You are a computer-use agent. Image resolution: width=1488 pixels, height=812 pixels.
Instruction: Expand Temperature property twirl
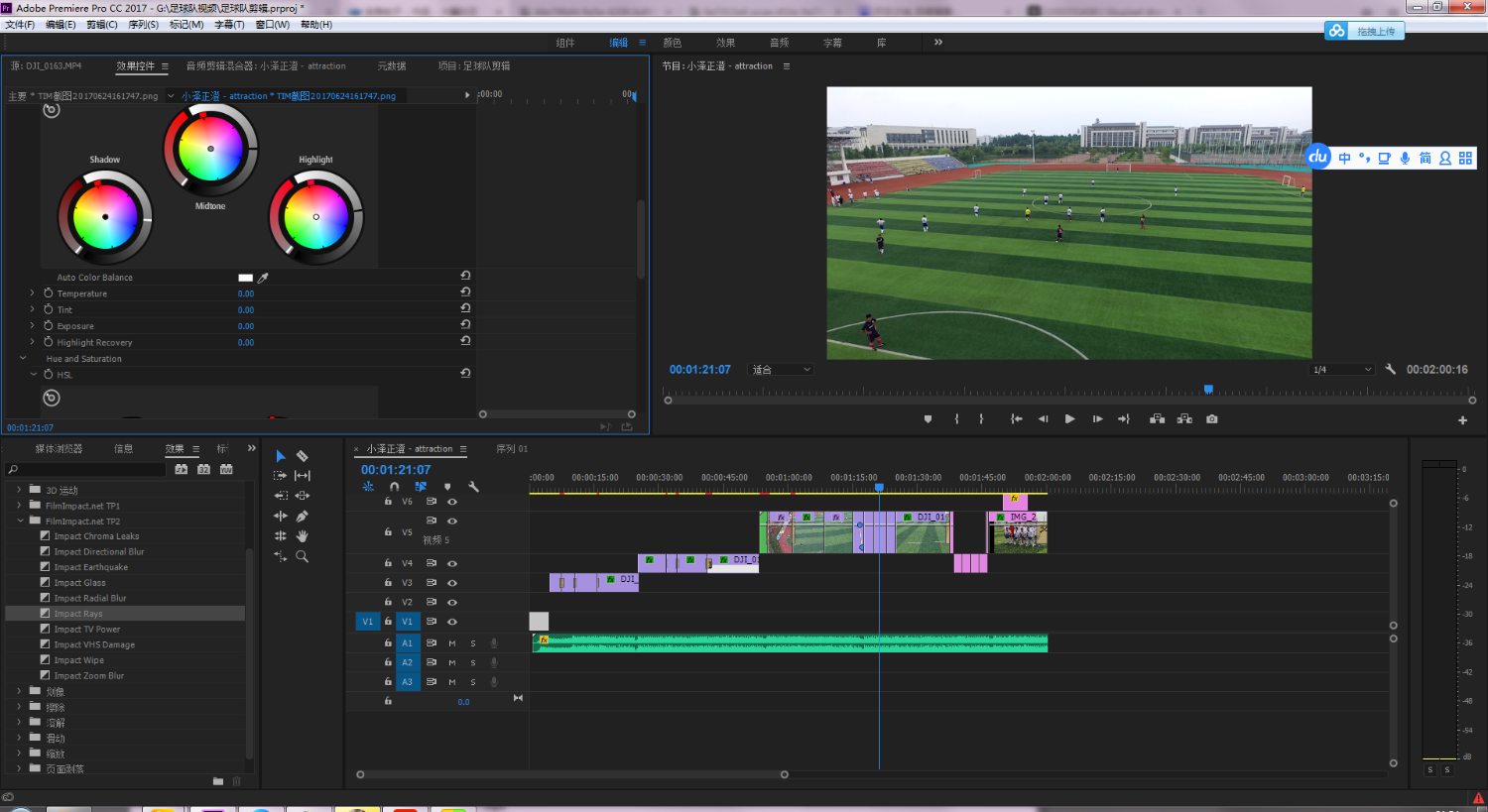[32, 292]
